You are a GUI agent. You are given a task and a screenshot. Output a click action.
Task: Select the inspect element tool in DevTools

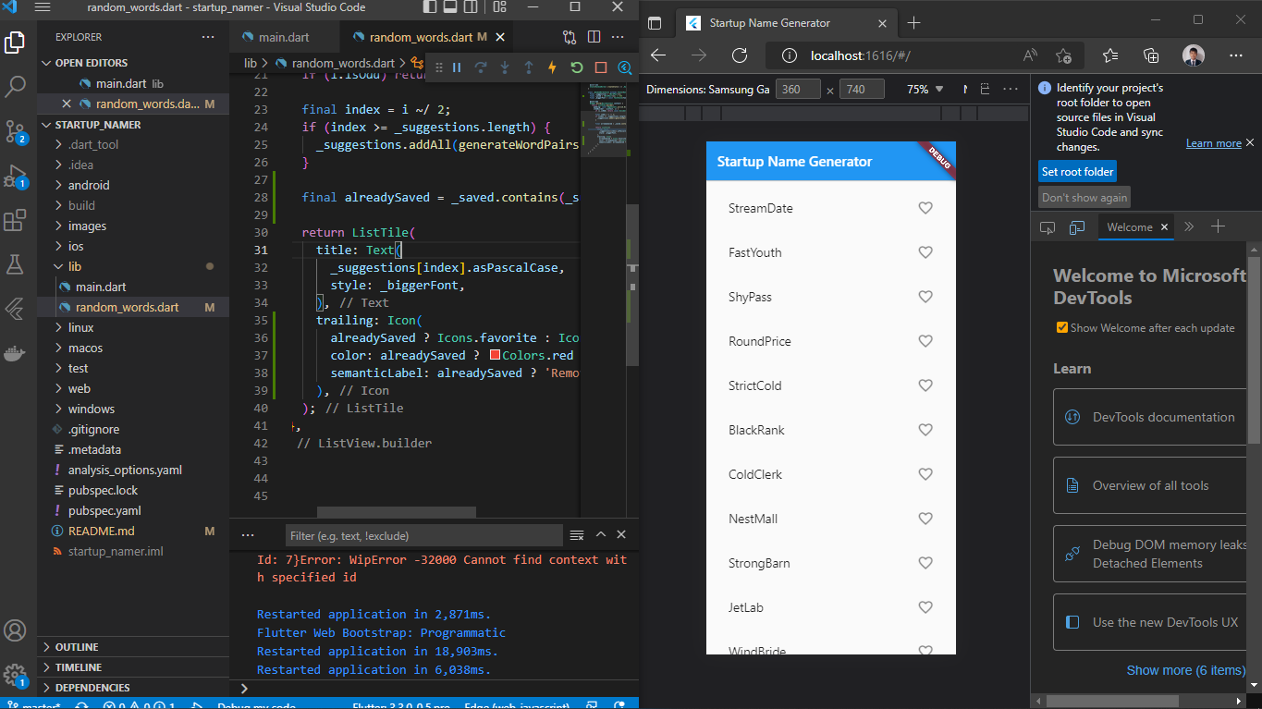click(x=1048, y=226)
